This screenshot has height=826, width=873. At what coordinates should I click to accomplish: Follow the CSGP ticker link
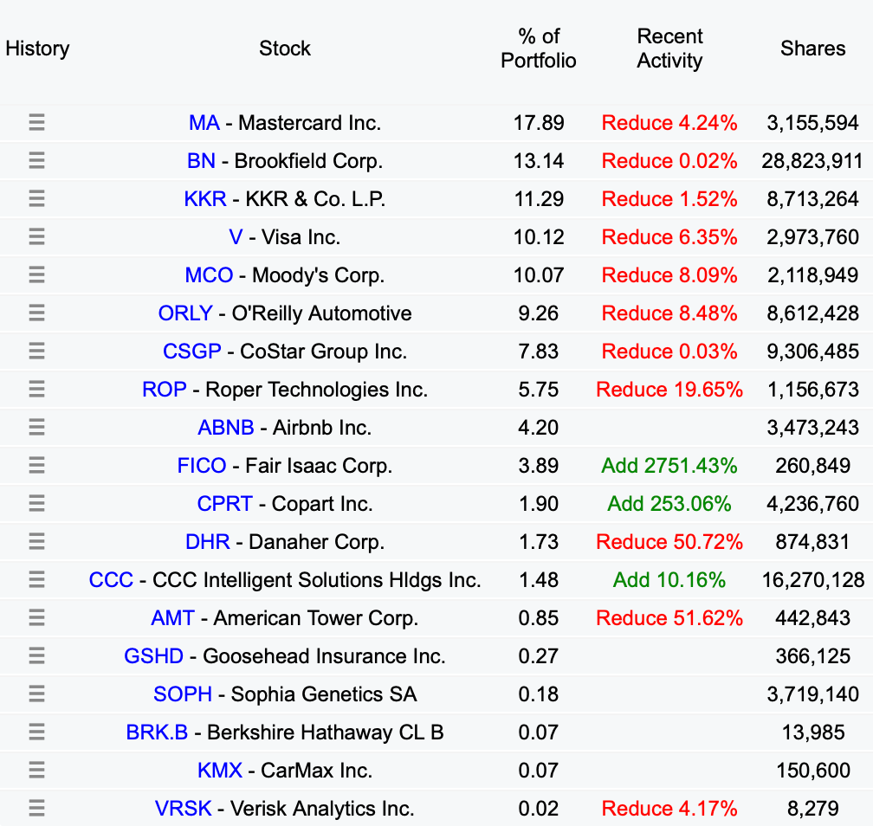192,352
